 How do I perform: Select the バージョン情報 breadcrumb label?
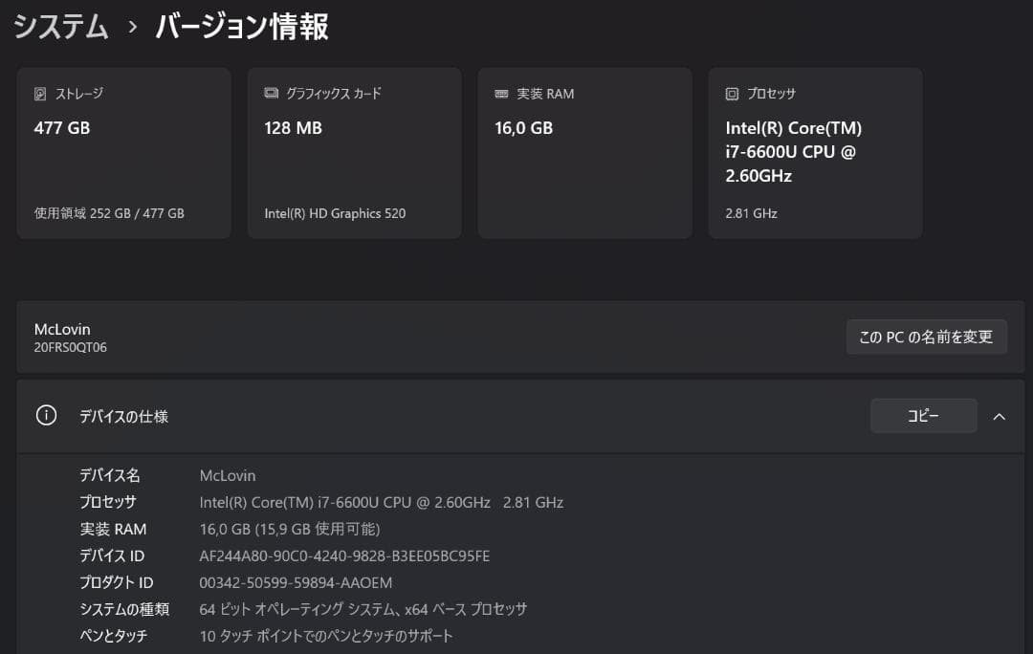(239, 28)
